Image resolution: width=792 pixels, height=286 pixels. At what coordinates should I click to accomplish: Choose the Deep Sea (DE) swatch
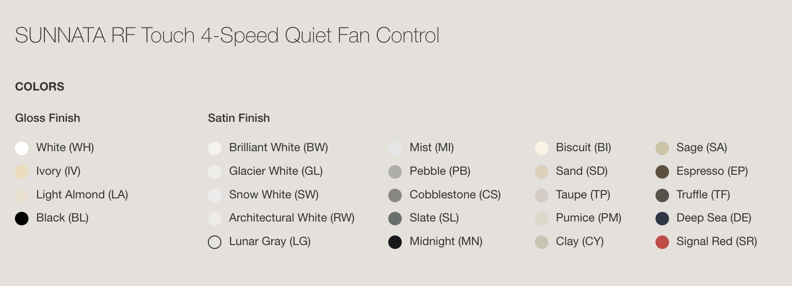(x=662, y=219)
